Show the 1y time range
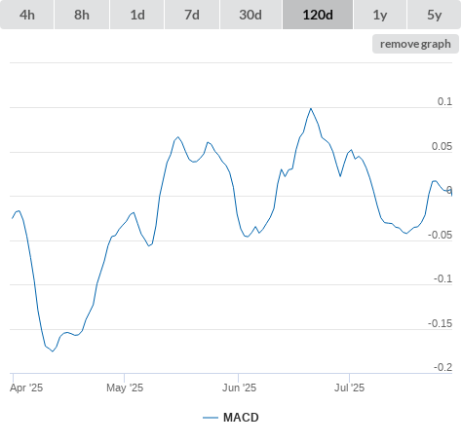Screen dimensions: 462x443 click(x=380, y=15)
